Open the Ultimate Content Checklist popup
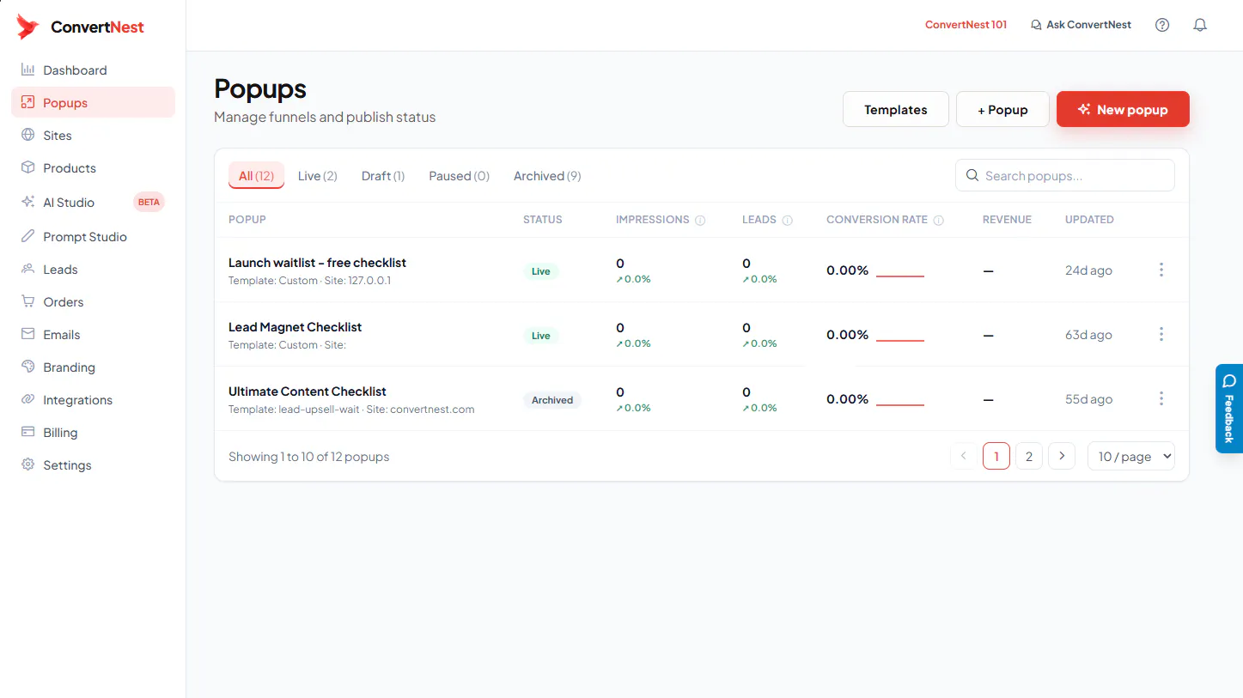The width and height of the screenshot is (1243, 698). point(307,391)
